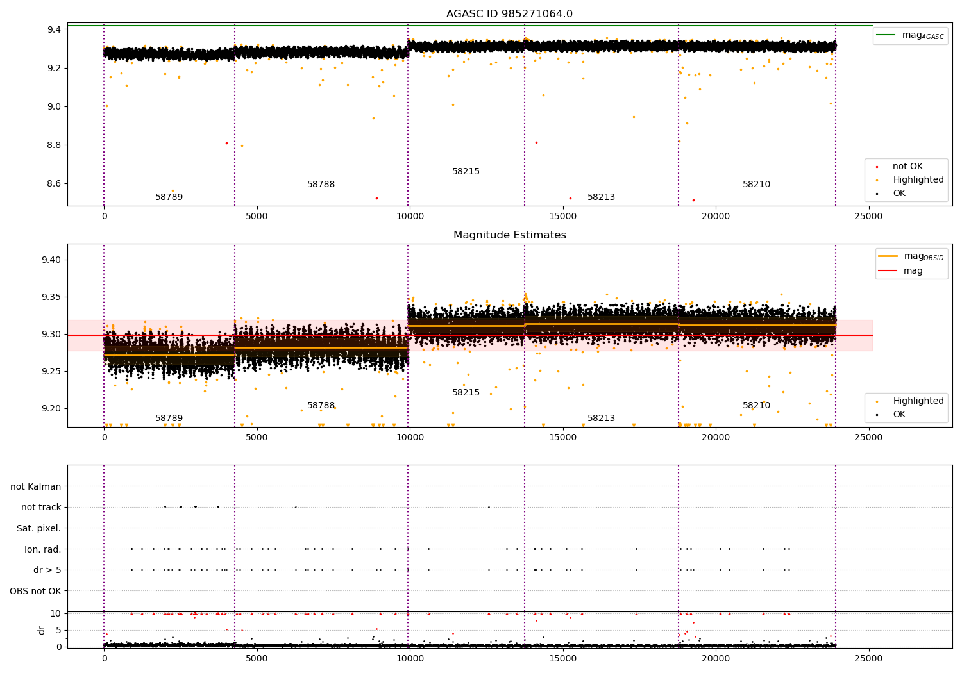Click the orange line sample beside mag OBSID
The width and height of the screenshot is (962, 673).
(888, 256)
